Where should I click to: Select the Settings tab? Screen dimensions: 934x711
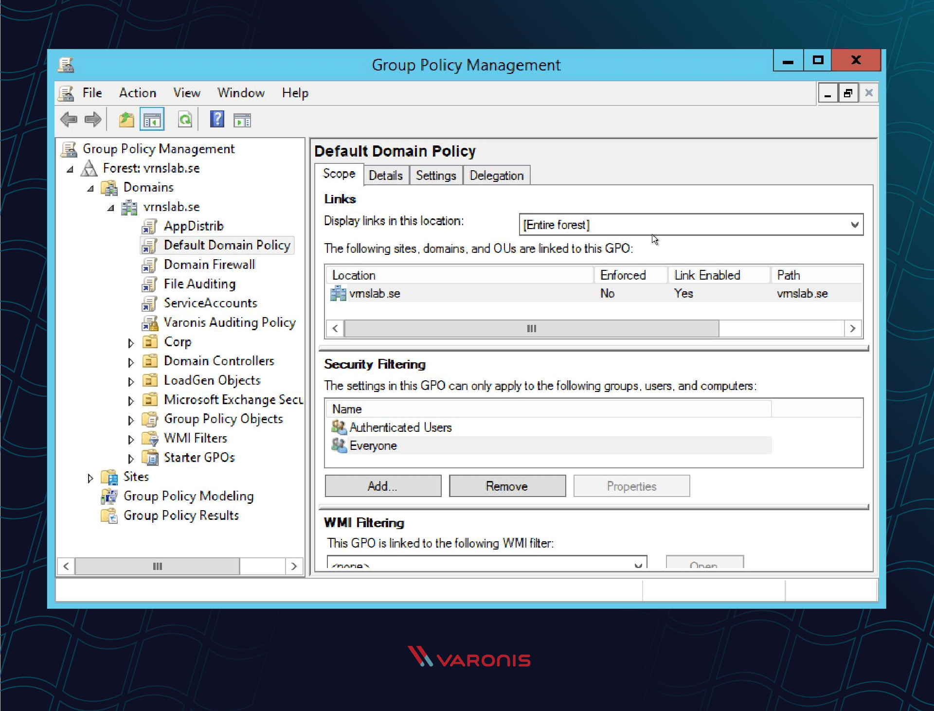click(436, 176)
